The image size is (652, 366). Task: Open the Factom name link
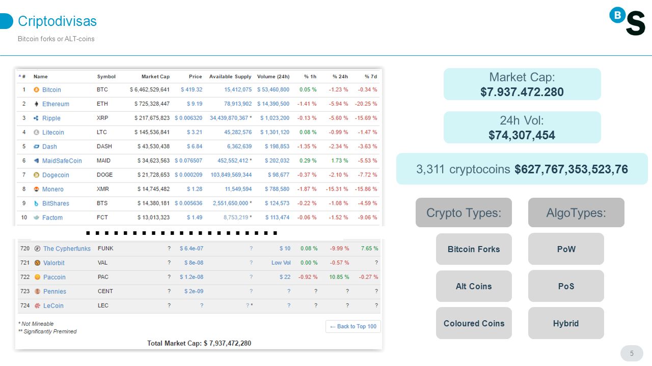pos(52,218)
